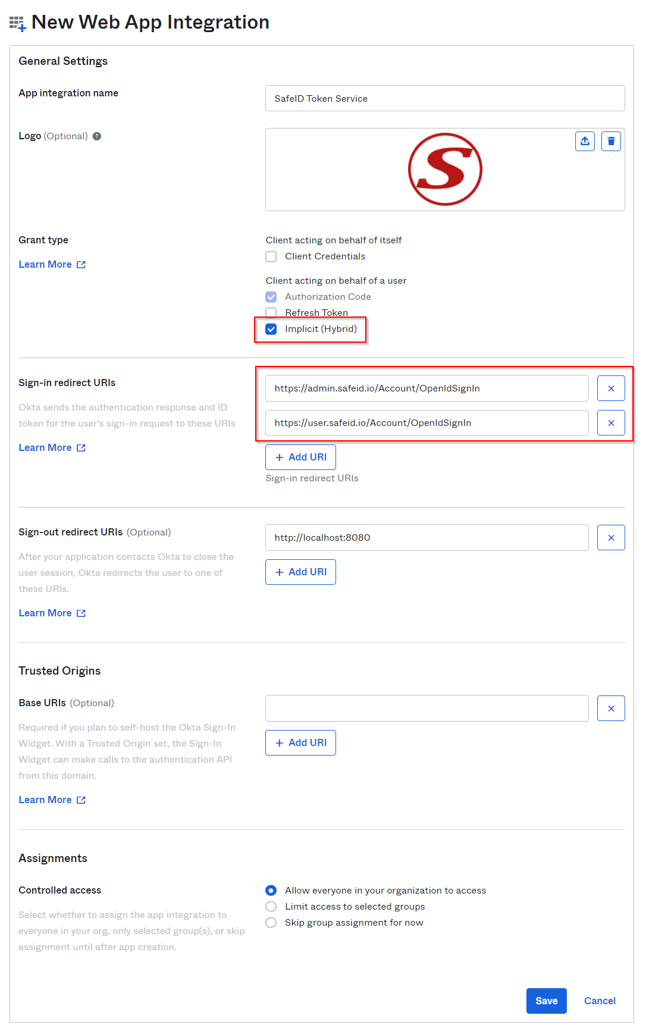The height and width of the screenshot is (1031, 646).
Task: Uncheck the Implicit (Hybrid) grant type
Action: click(271, 329)
